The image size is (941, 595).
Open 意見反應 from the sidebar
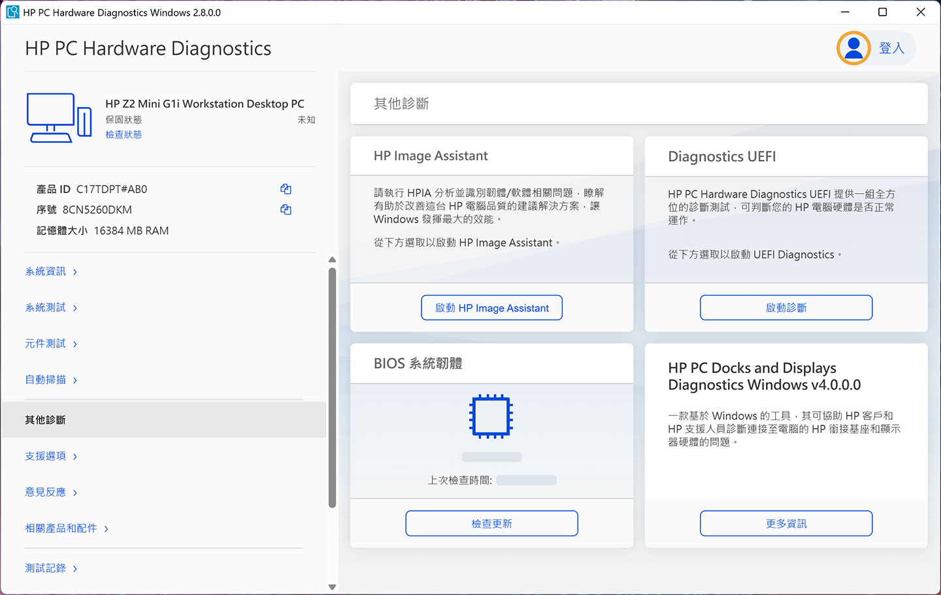[46, 492]
